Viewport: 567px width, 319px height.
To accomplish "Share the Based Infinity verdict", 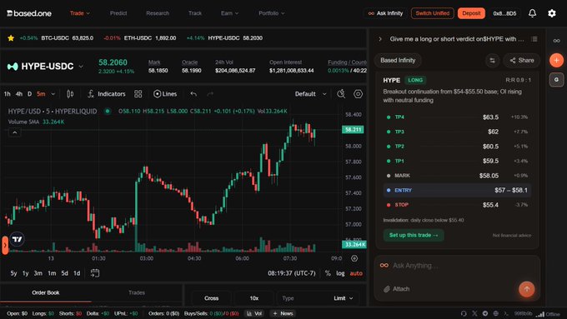I will tap(521, 60).
